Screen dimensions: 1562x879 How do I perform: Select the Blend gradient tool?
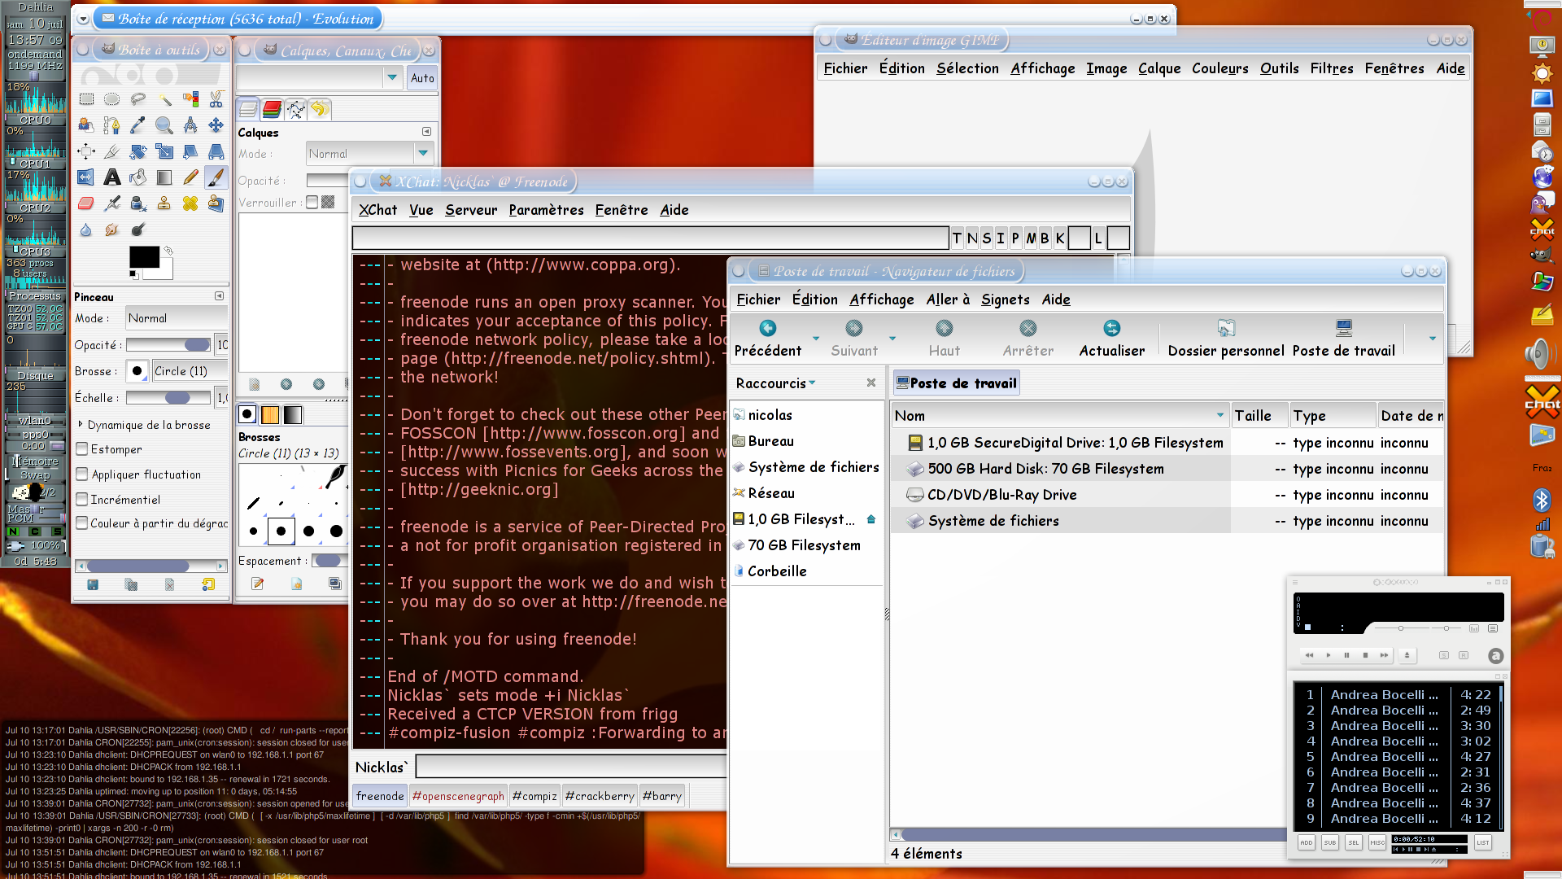pos(164,177)
